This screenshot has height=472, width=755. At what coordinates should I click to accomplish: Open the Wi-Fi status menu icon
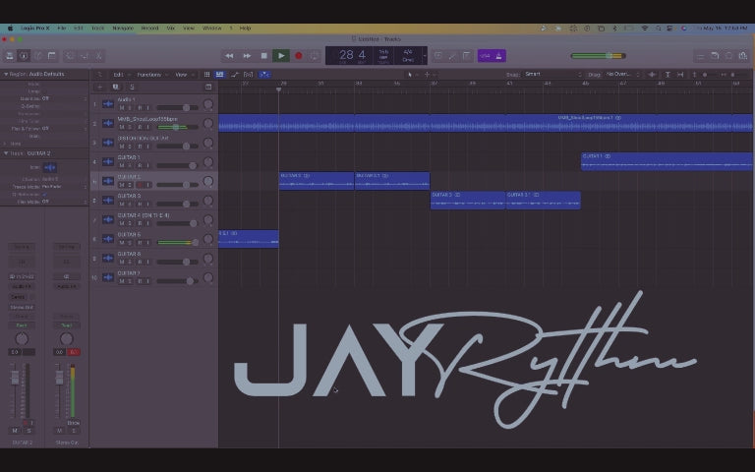coord(644,29)
